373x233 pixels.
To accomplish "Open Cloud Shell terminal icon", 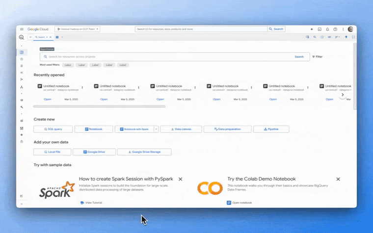I will (x=320, y=29).
